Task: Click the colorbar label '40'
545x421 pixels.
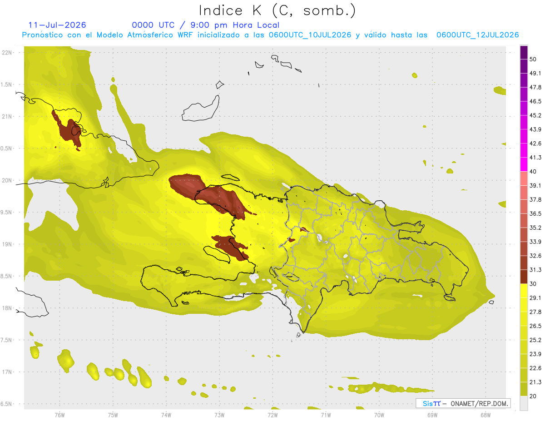Action: pos(533,172)
